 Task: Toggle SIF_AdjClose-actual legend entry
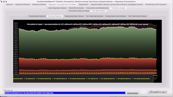point(29,79)
